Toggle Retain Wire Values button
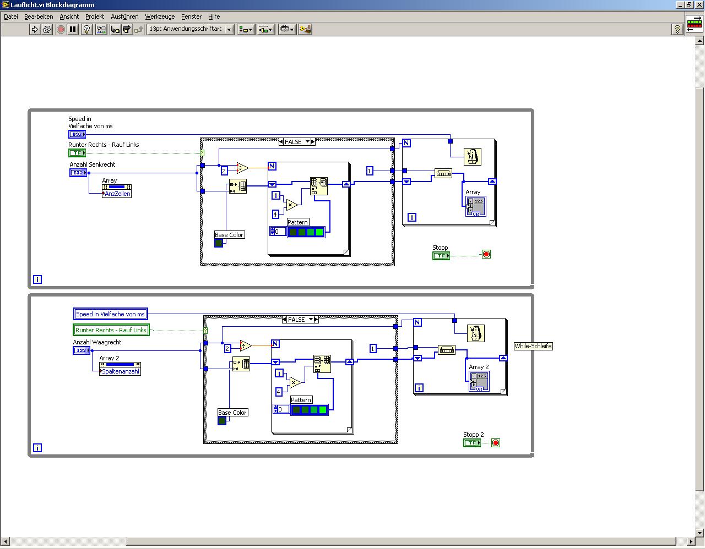 (x=101, y=29)
